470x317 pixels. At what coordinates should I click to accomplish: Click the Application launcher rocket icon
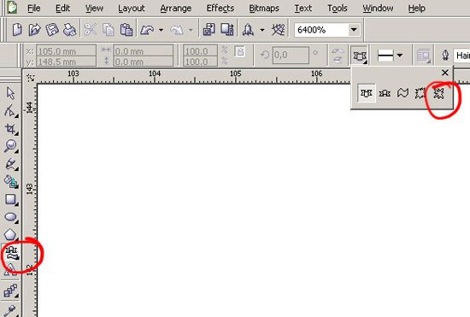coord(248,30)
